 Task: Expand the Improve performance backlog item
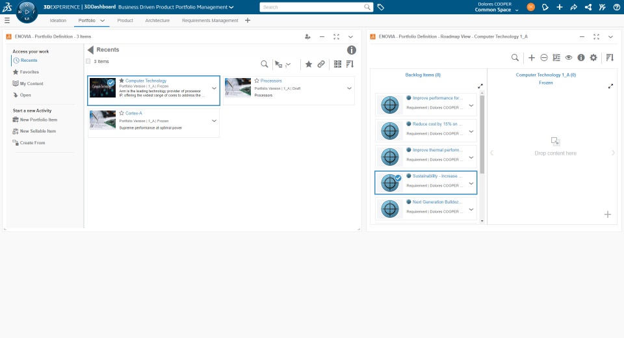click(471, 105)
